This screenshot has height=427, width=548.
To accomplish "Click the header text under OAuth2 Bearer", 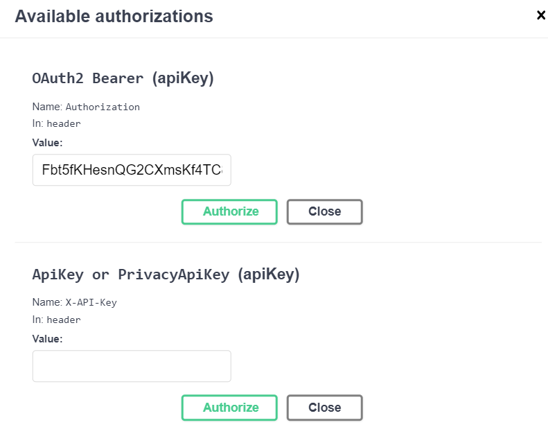I will point(64,124).
